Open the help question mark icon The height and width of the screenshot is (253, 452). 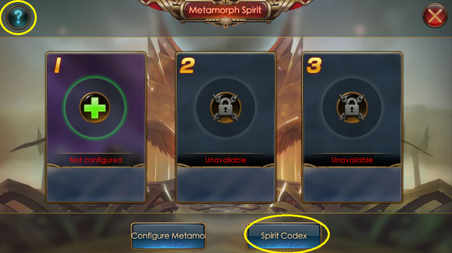click(x=18, y=17)
